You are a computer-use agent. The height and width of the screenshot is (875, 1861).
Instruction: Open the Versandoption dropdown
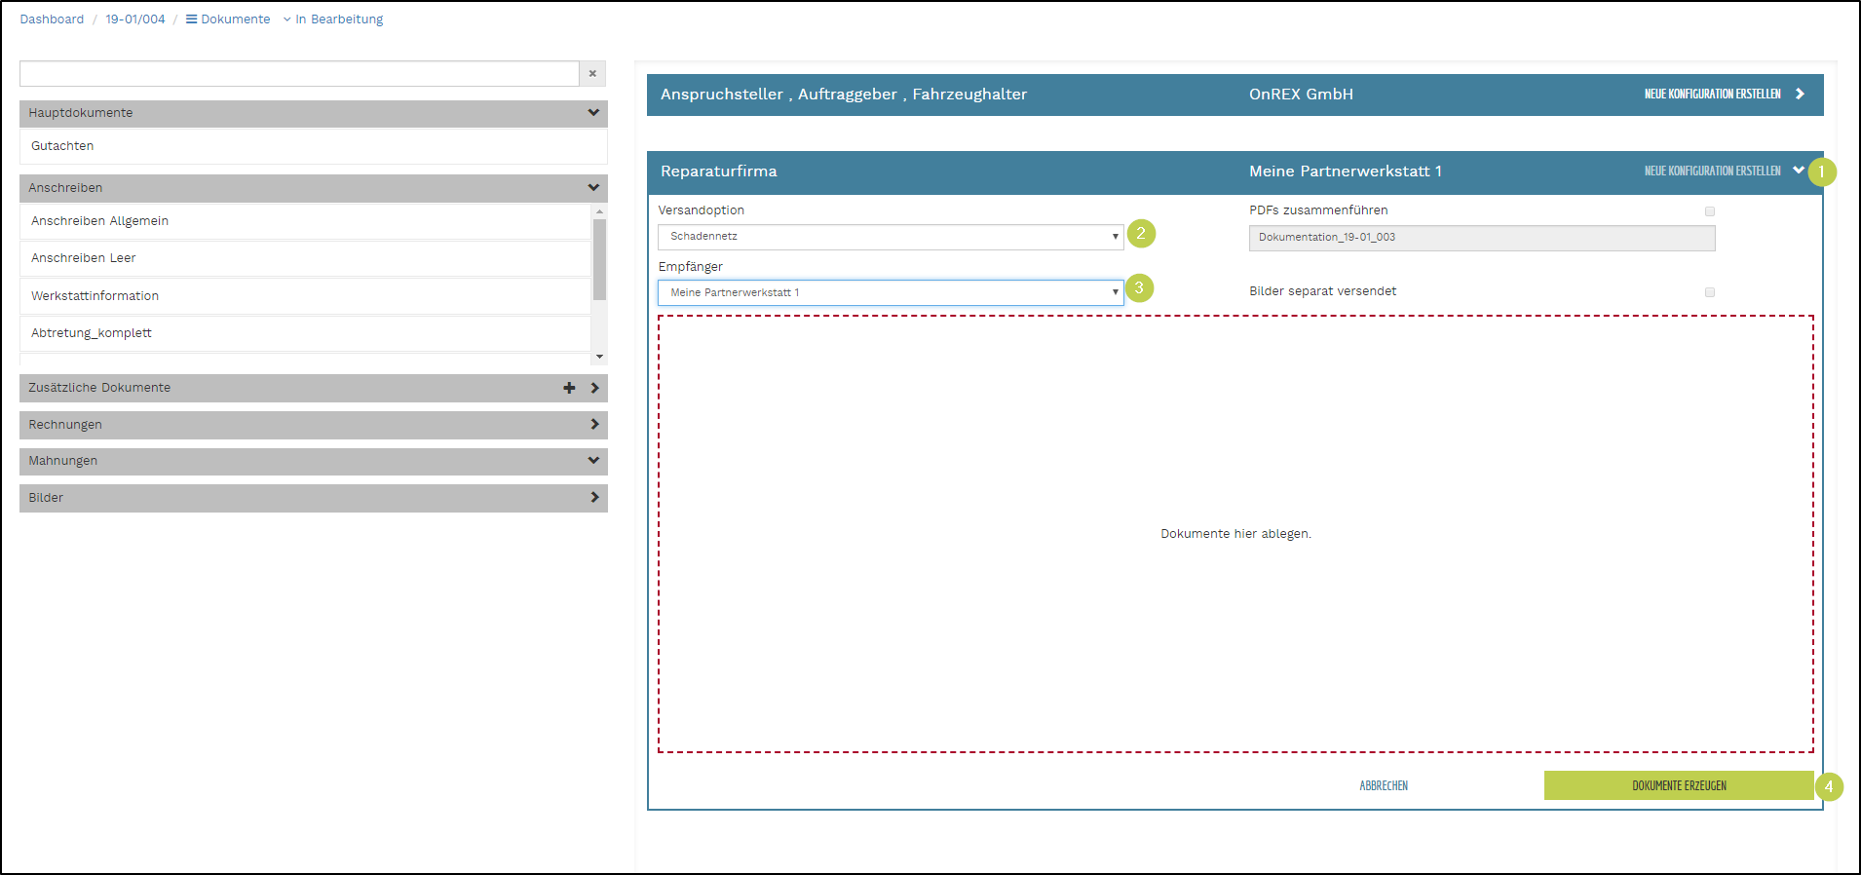coord(890,237)
